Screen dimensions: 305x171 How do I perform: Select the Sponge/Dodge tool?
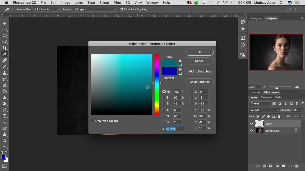(x=5, y=103)
